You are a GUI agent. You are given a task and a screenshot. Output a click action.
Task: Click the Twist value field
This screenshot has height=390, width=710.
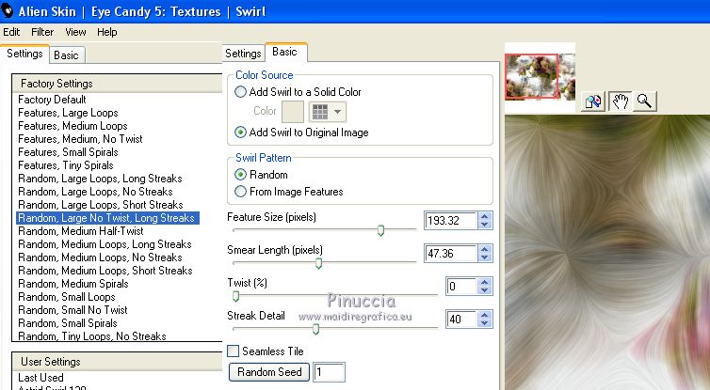tap(461, 287)
